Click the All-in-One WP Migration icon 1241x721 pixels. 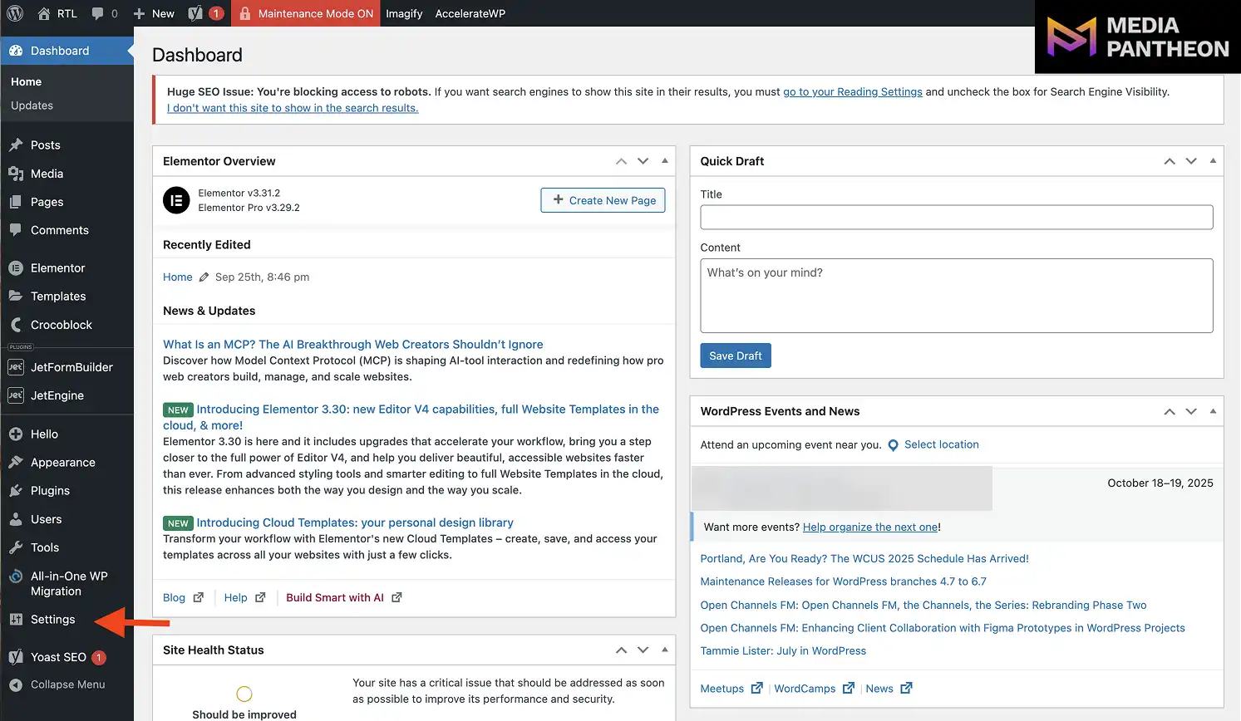click(x=16, y=576)
